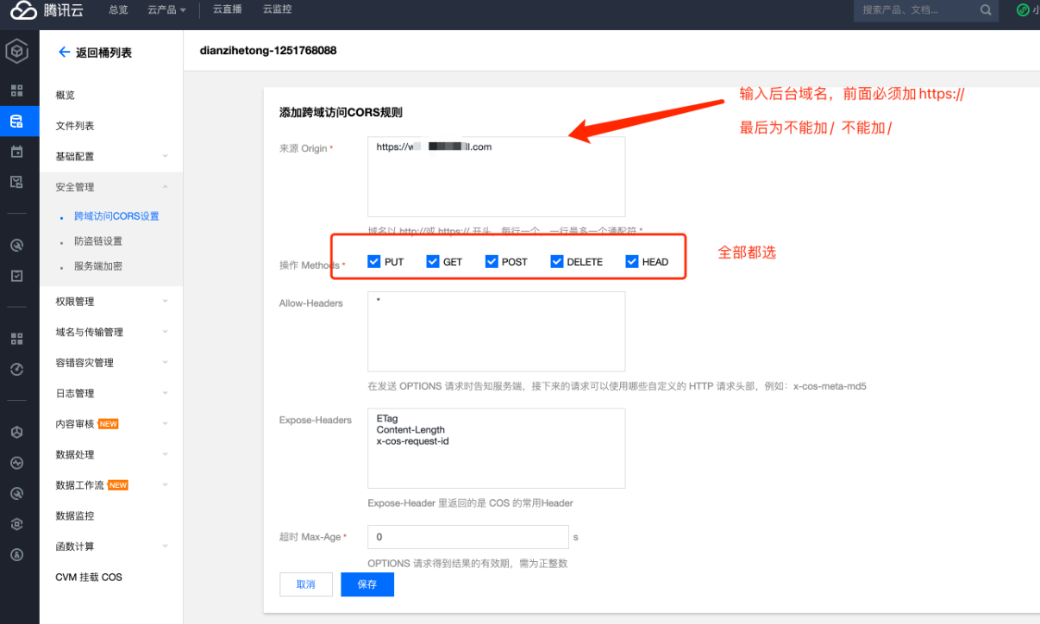This screenshot has width=1040, height=624.
Task: Click the four-squares grid icon below hexagon
Action: [x=16, y=90]
